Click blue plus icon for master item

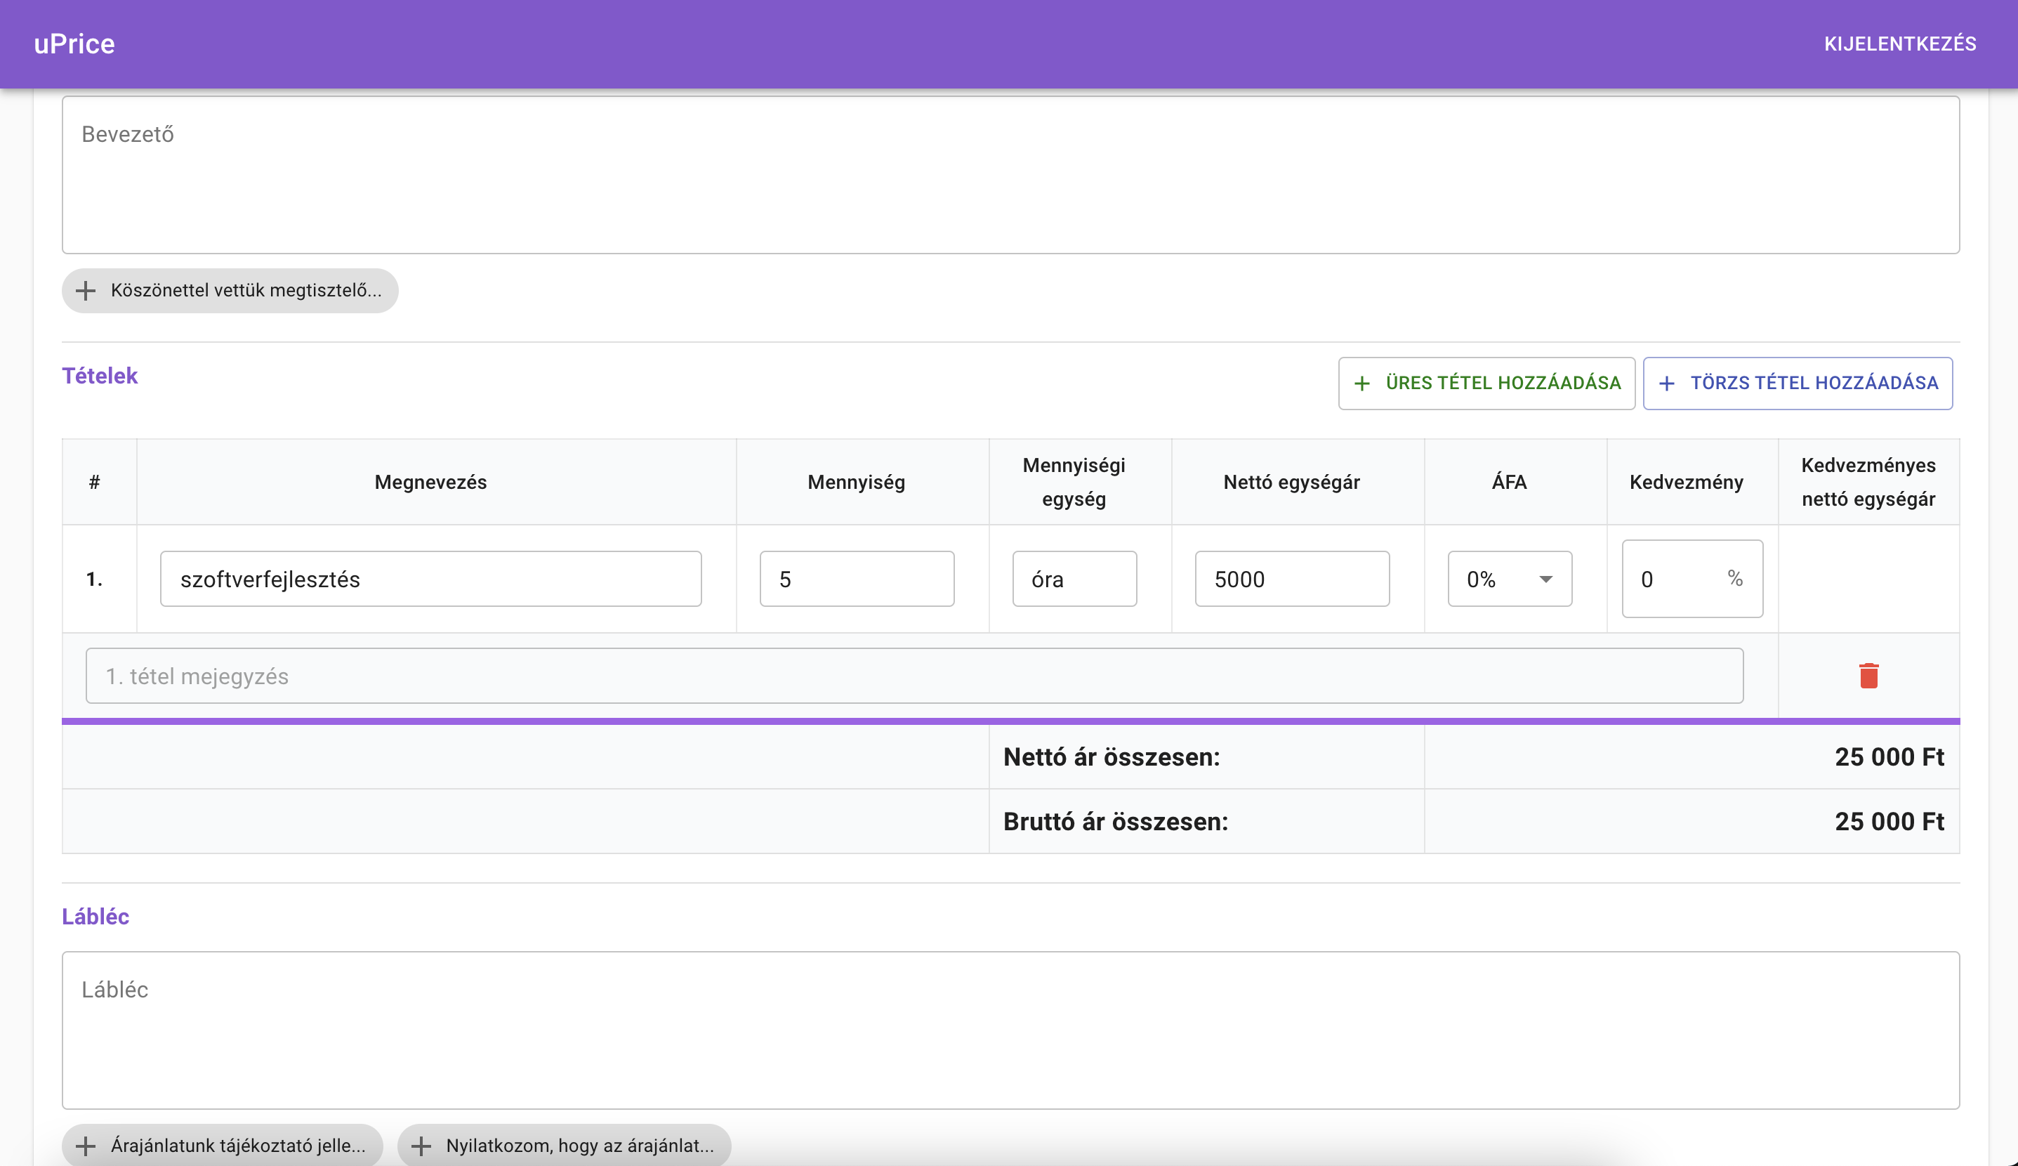click(x=1667, y=384)
